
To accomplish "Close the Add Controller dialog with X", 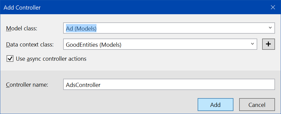I will pos(273,7).
